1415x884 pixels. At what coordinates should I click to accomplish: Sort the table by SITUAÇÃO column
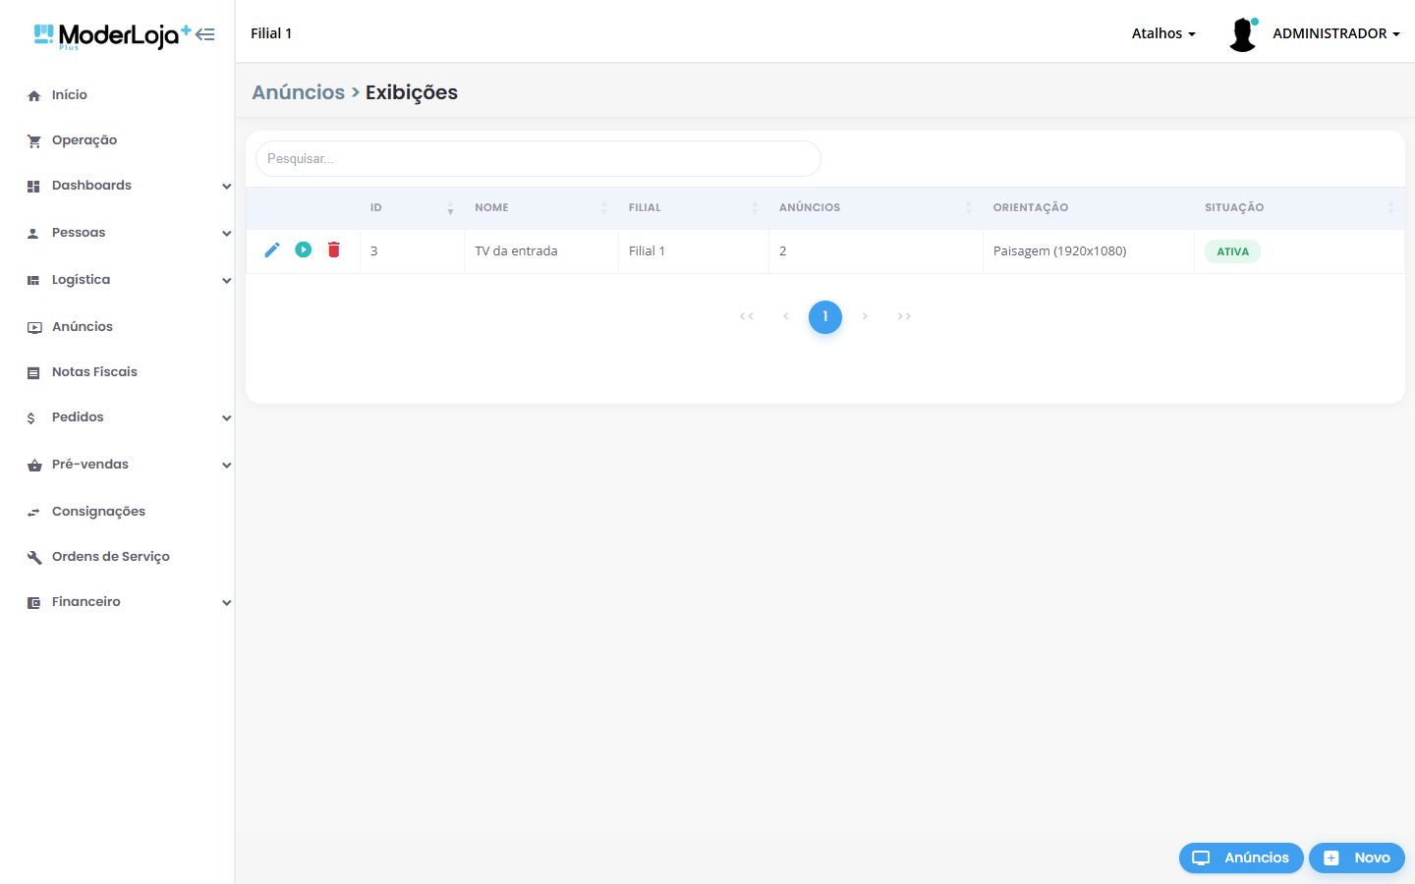[x=1299, y=208]
